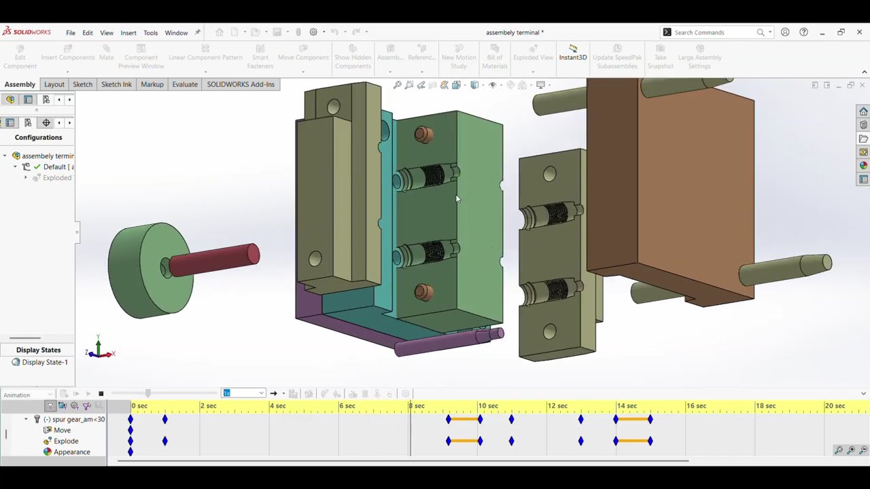
Task: Open Custom Properties in task pane
Action: pos(863,179)
